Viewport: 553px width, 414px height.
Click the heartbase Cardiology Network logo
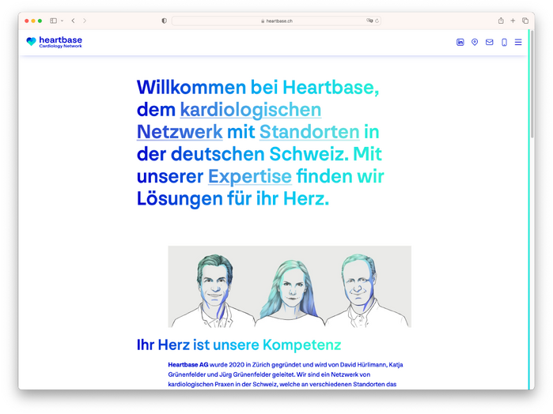click(x=54, y=42)
